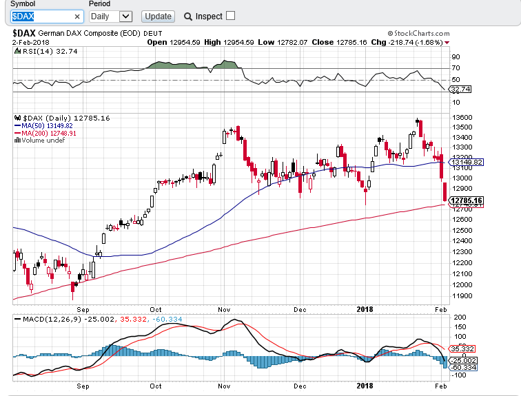Image resolution: width=521 pixels, height=396 pixels.
Task: Open the Period dropdown arrow
Action: coord(125,17)
